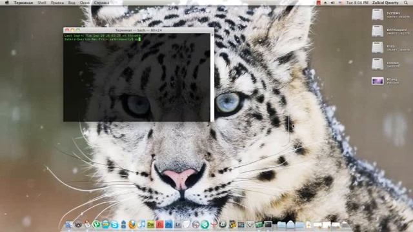Open the fourth desktop drive icon
The image size is (413, 232).
378,64
